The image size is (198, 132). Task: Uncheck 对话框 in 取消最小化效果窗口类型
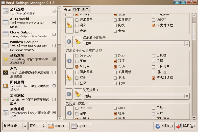(x=77, y=67)
